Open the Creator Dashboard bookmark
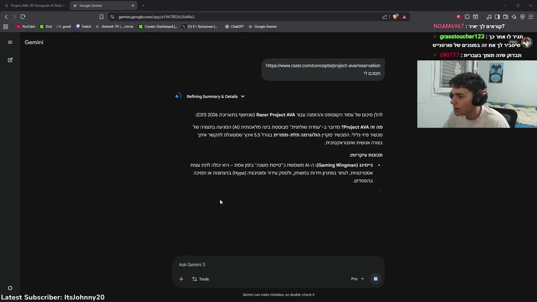The height and width of the screenshot is (302, 537). point(158,26)
